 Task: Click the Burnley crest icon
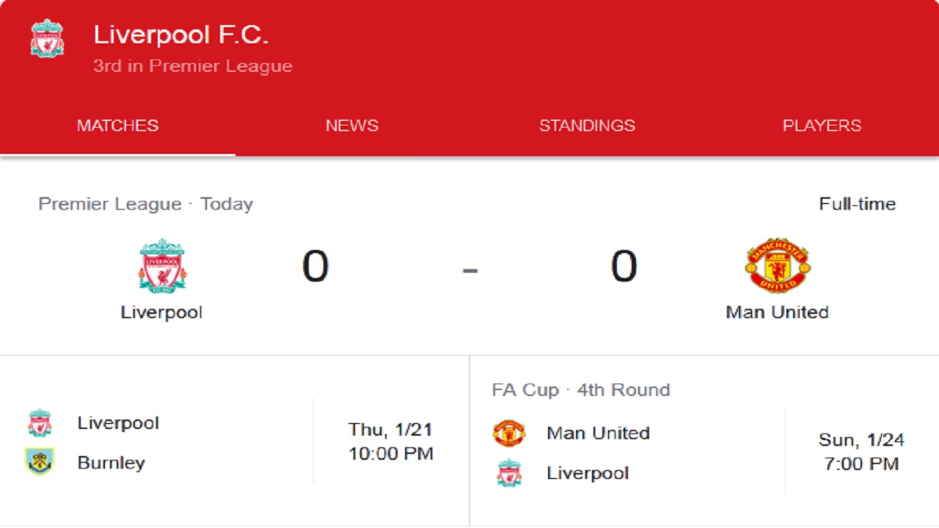click(x=40, y=462)
